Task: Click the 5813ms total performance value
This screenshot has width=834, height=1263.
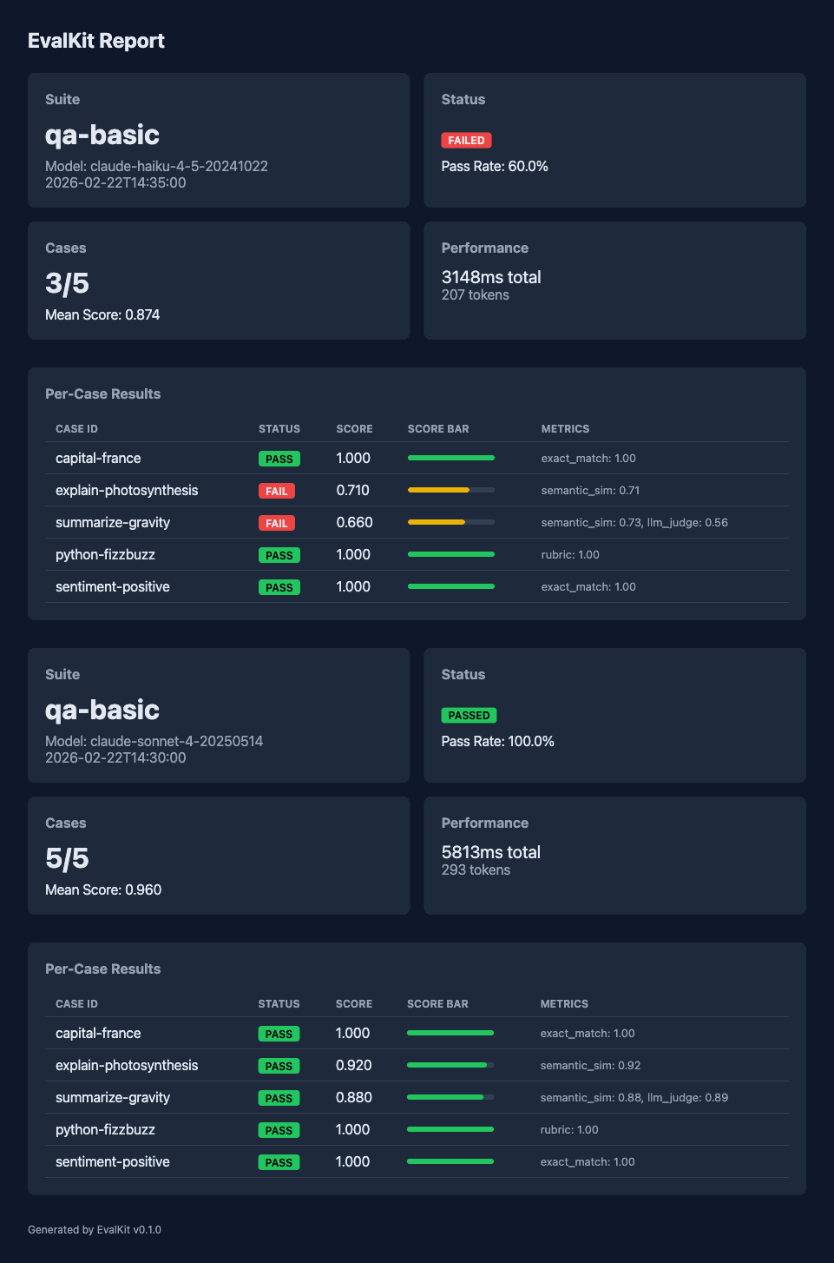Action: coord(491,852)
